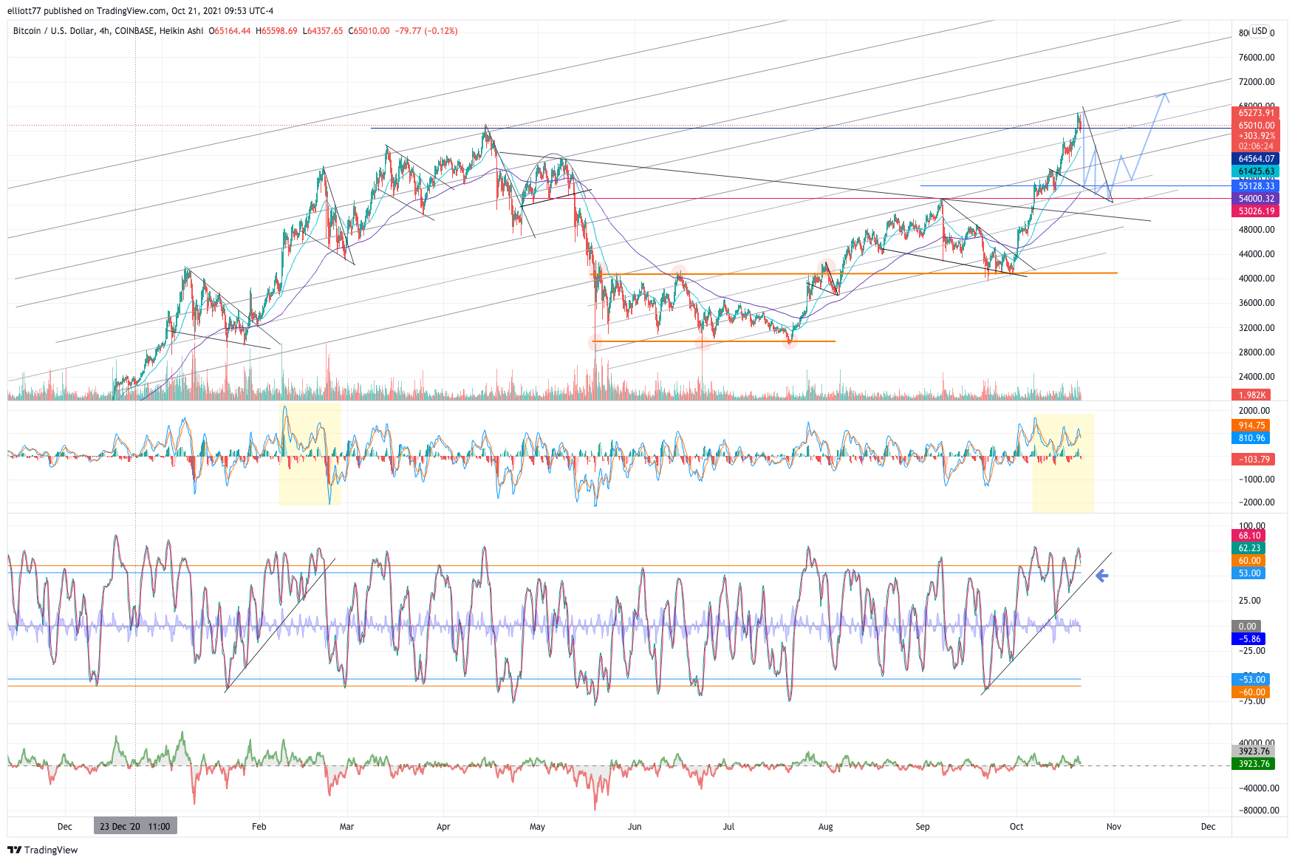Click the blue 810.96 indicator label
The image size is (1295, 863).
click(1251, 438)
